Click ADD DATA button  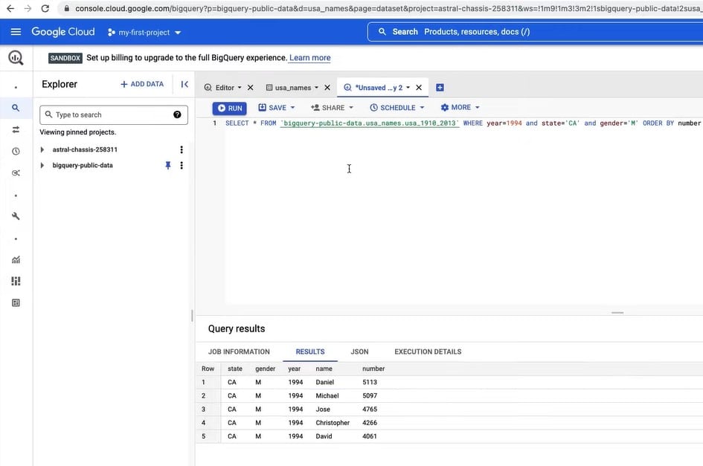tap(142, 84)
